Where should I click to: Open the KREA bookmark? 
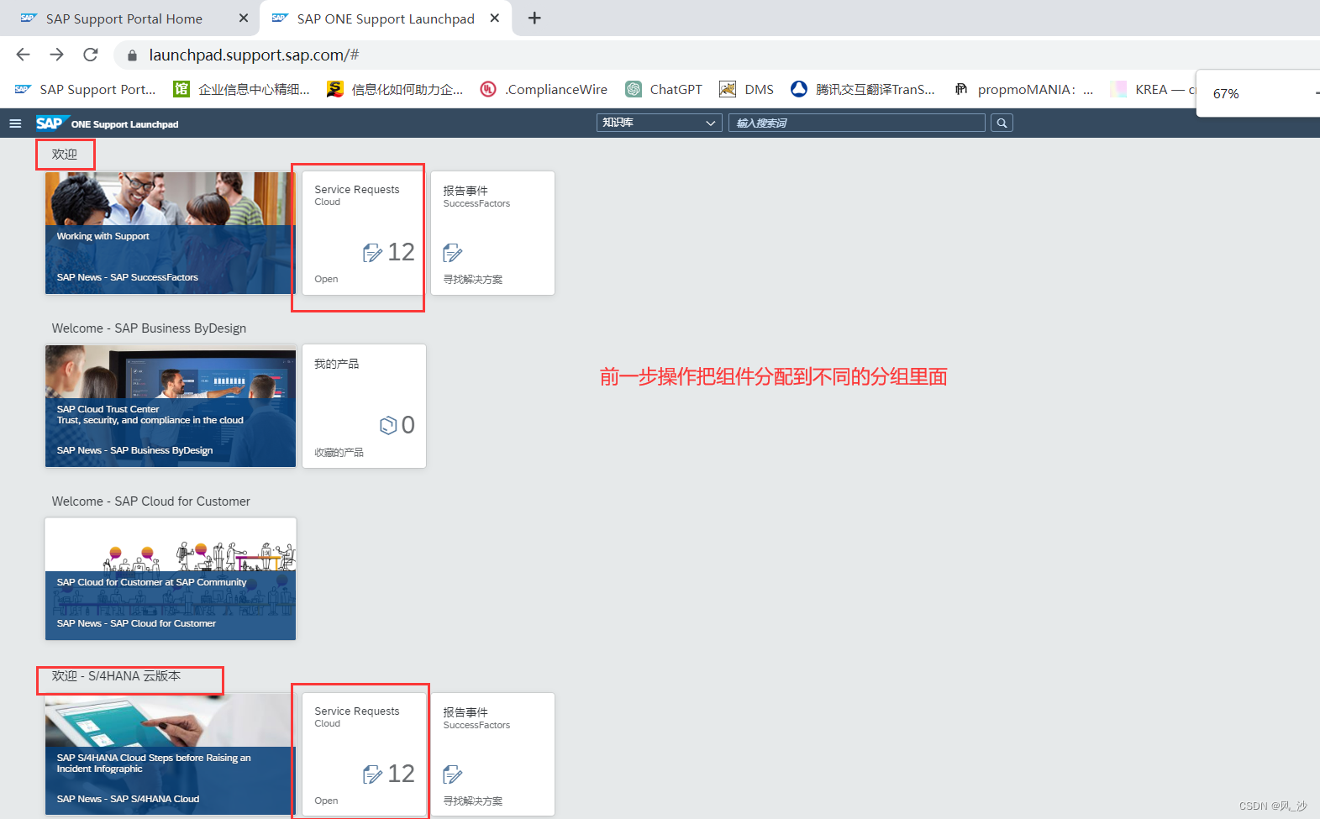pos(1153,89)
